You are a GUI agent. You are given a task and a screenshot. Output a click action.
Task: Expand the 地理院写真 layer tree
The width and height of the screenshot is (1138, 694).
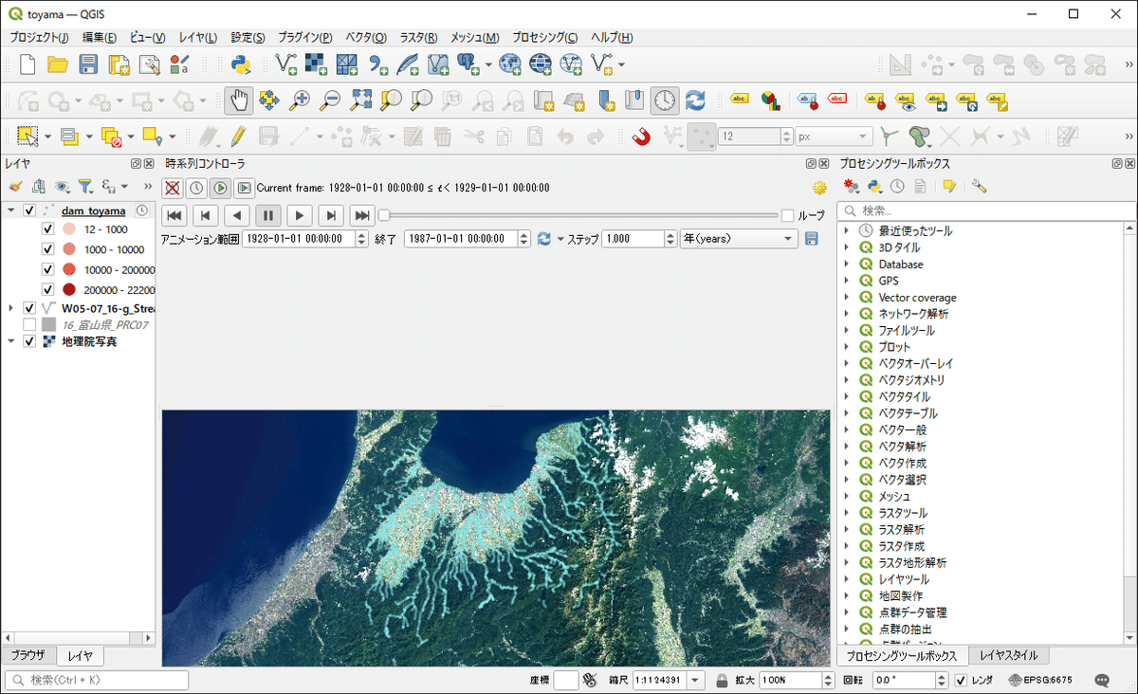pyautogui.click(x=10, y=341)
